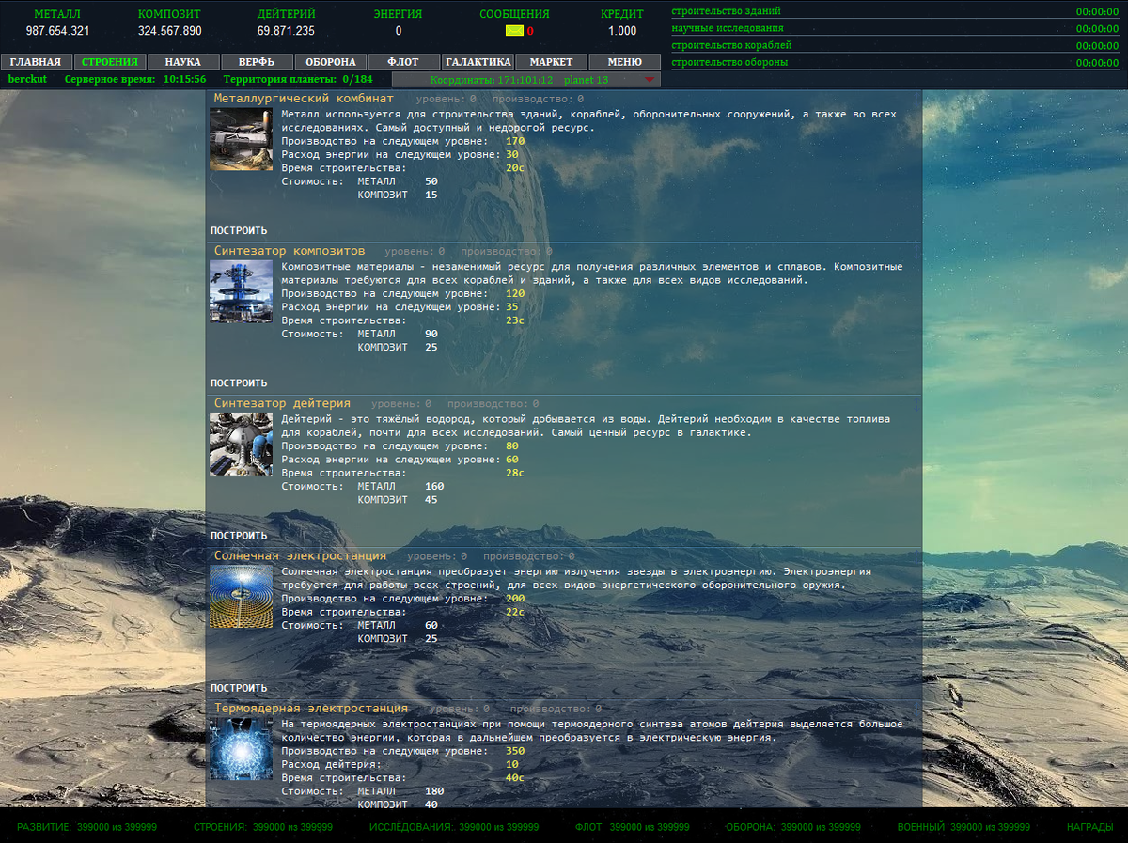This screenshot has height=843, width=1128.
Task: Click the ВОЕННЫЙ stat in footer
Action: tap(963, 827)
